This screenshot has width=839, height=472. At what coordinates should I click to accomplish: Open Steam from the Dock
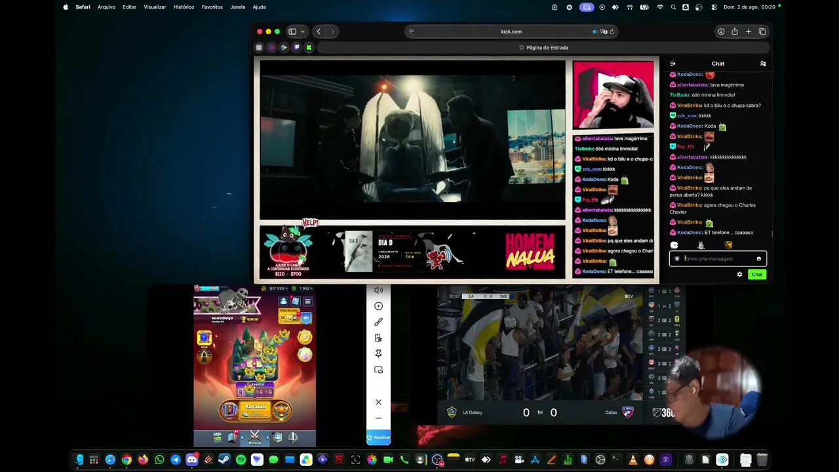[x=224, y=460]
